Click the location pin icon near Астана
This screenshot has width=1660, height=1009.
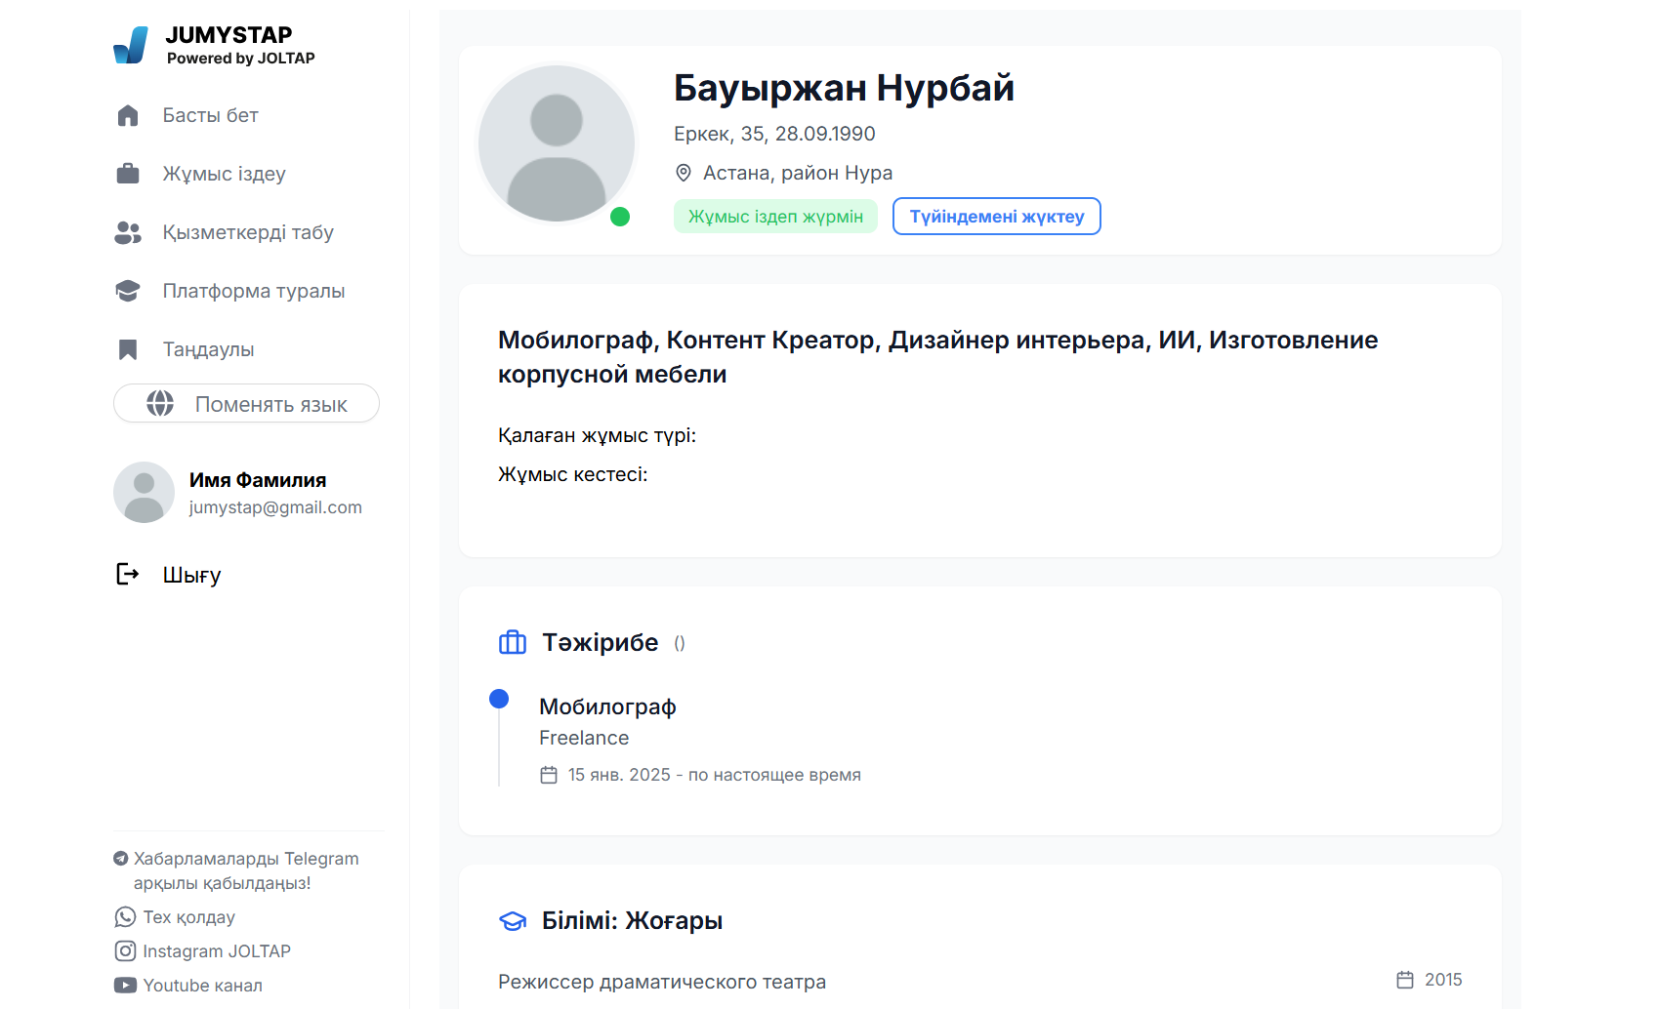tap(684, 173)
